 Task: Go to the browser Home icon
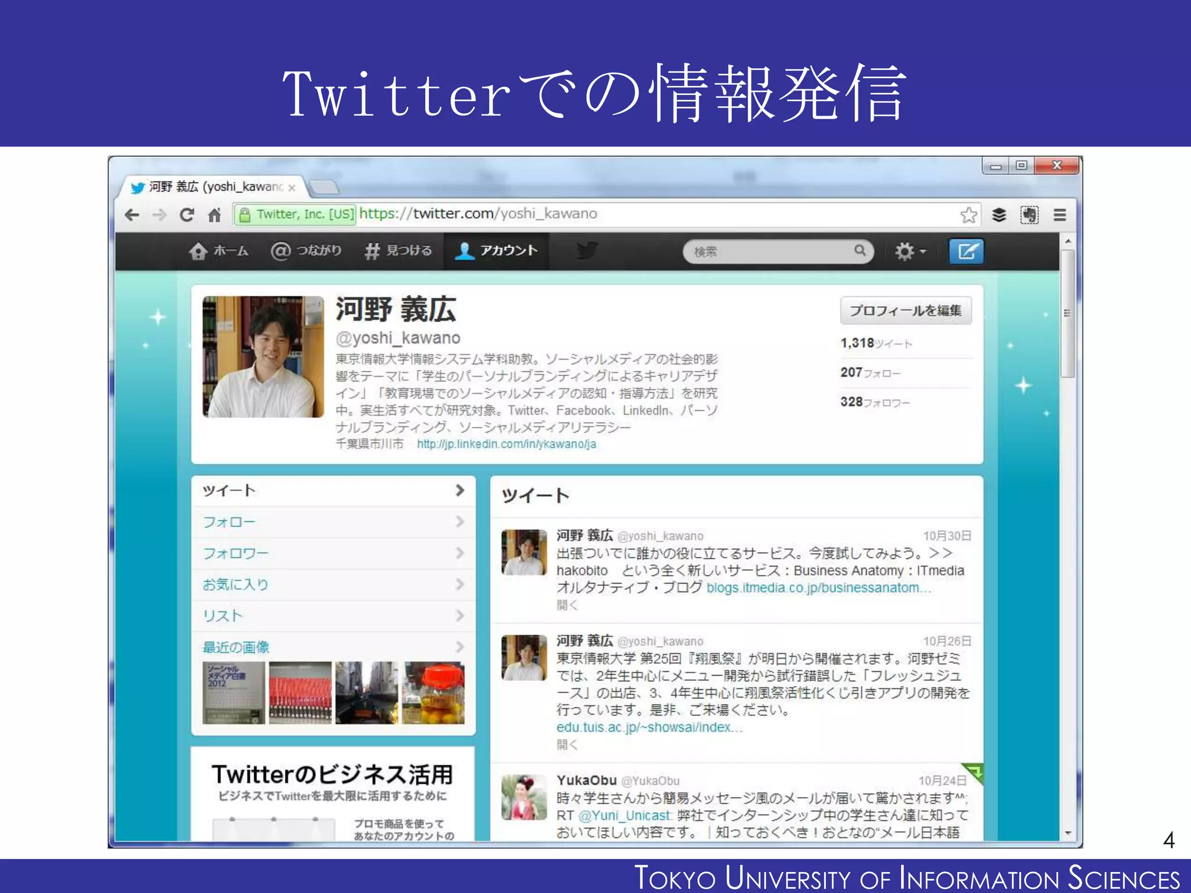(215, 215)
